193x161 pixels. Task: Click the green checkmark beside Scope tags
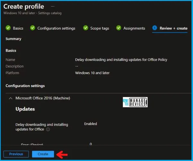[85, 28]
